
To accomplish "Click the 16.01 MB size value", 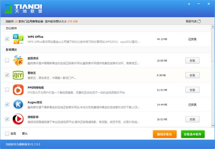I will pyautogui.click(x=162, y=119).
